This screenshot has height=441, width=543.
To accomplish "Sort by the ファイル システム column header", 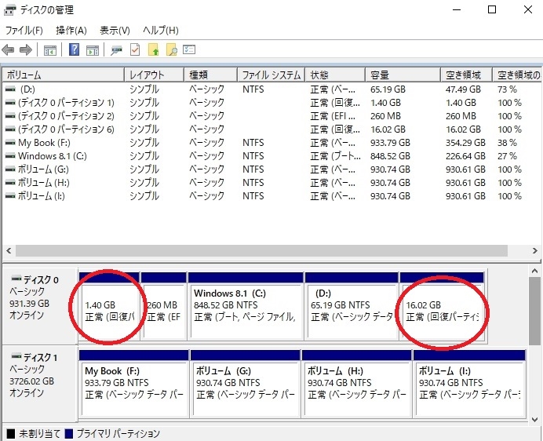I will (x=271, y=75).
